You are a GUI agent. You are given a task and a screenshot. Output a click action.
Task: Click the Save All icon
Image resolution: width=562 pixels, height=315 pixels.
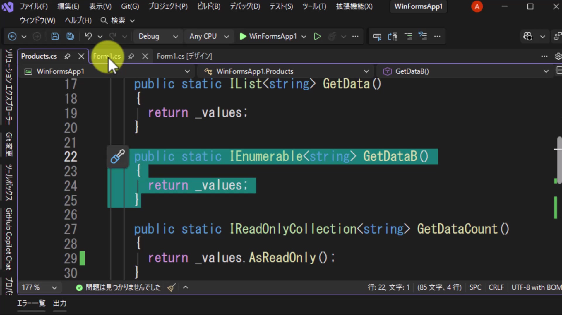point(70,36)
